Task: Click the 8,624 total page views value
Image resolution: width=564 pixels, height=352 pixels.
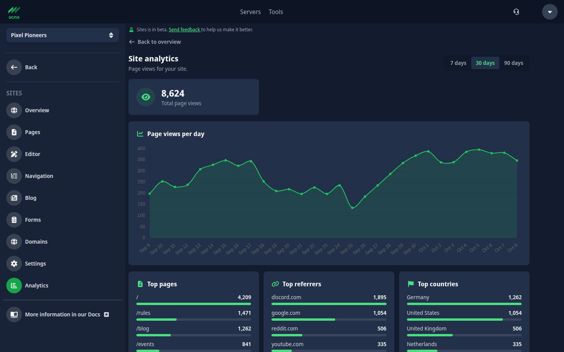Action: pos(173,93)
